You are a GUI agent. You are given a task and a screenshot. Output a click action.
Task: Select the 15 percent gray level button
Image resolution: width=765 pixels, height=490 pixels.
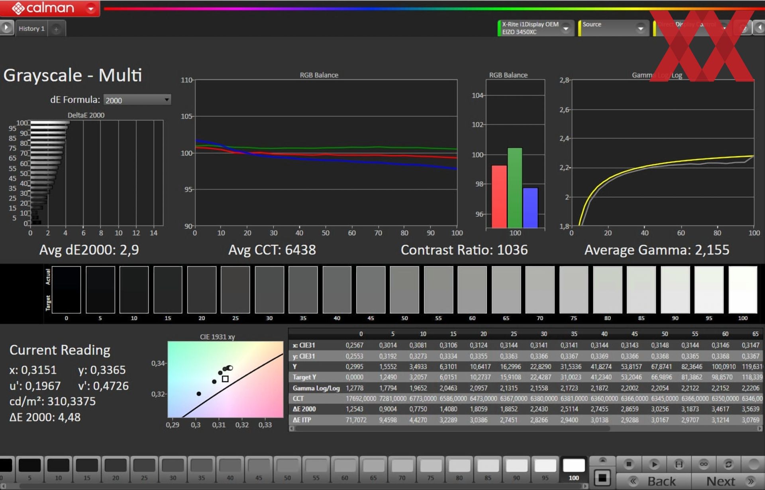point(87,470)
